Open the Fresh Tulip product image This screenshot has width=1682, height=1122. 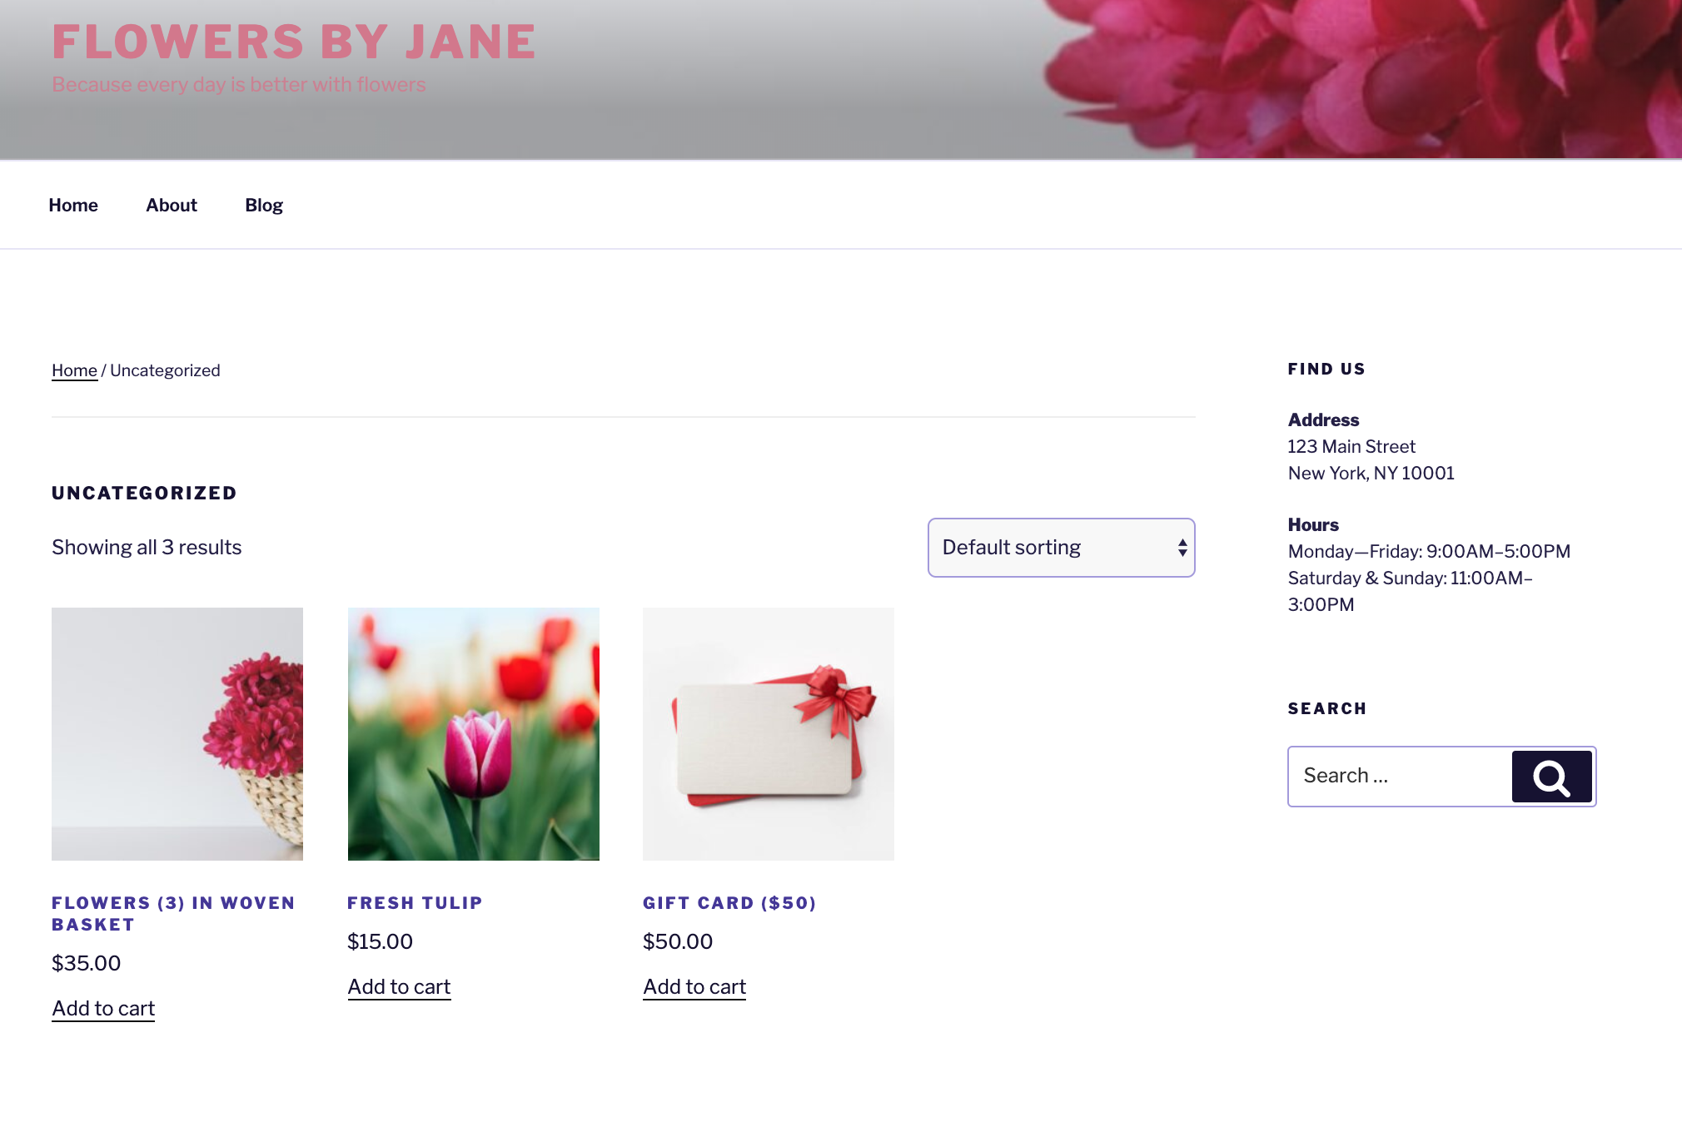coord(473,733)
